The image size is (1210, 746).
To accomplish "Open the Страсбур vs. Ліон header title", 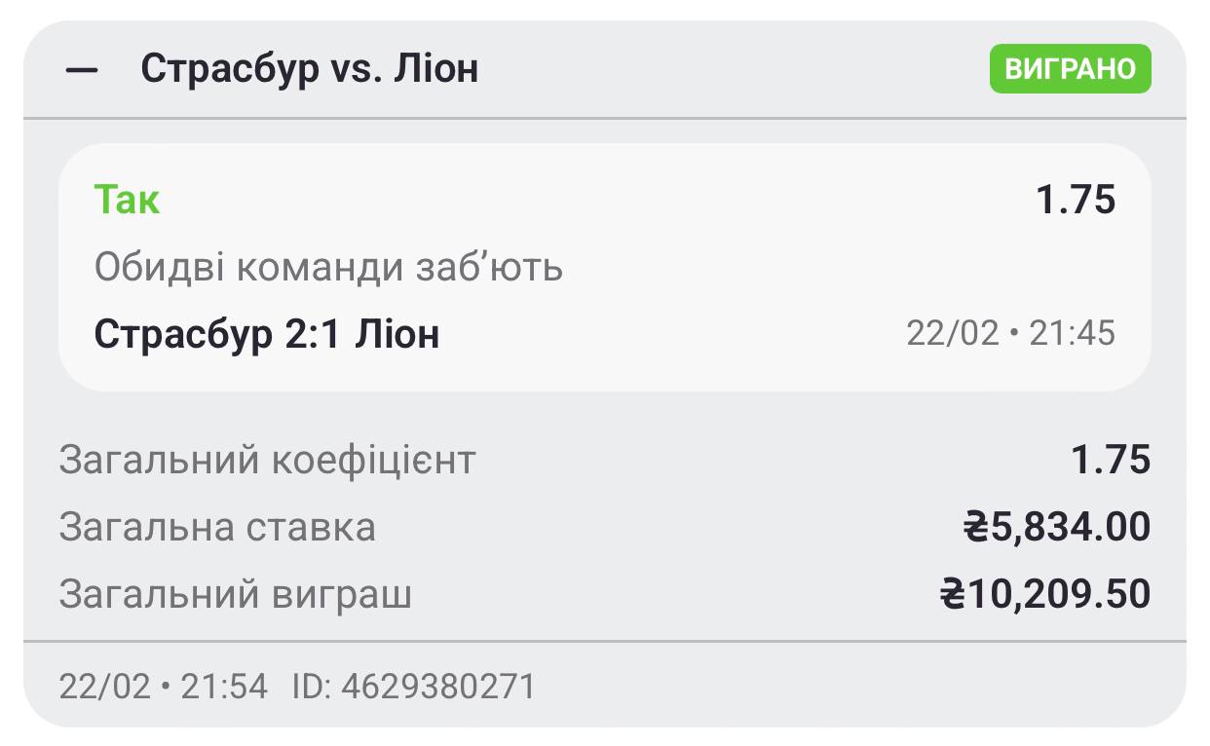I will pyautogui.click(x=310, y=69).
